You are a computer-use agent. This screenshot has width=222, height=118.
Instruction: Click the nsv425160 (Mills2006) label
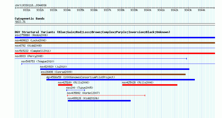[x=74, y=82]
